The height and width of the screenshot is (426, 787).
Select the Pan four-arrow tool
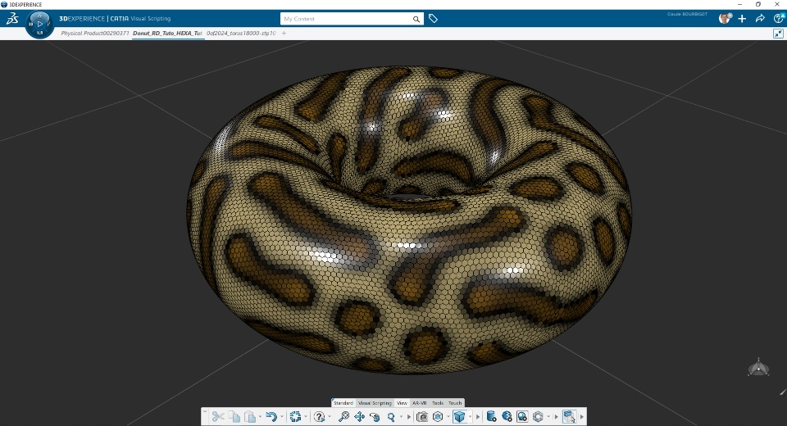coord(359,416)
